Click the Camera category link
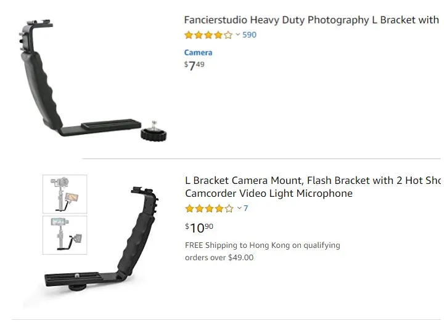This screenshot has height=326, width=447. [x=198, y=53]
